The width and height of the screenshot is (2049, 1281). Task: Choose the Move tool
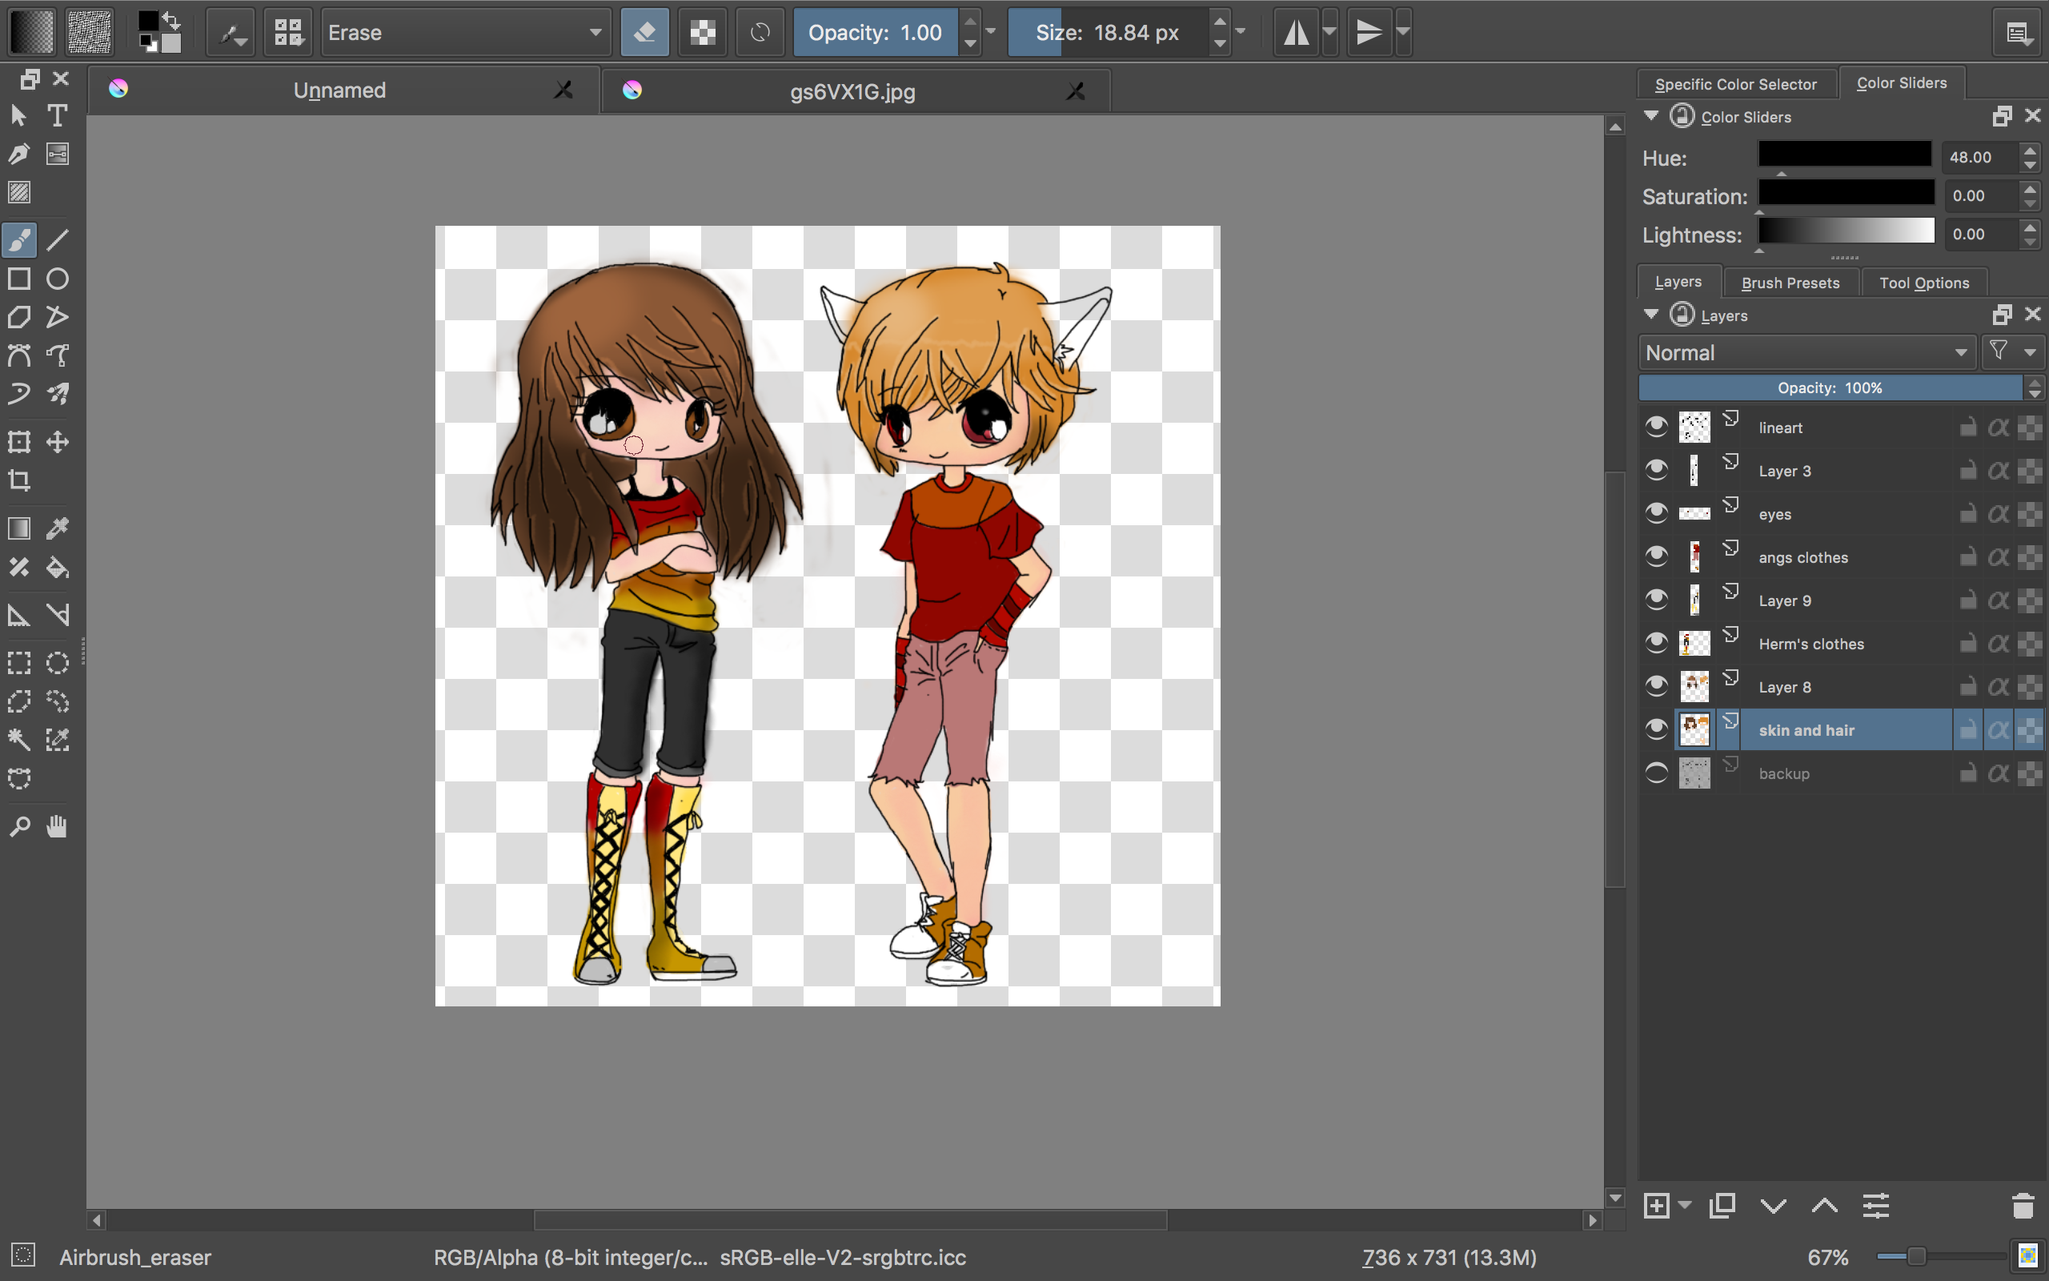[57, 441]
